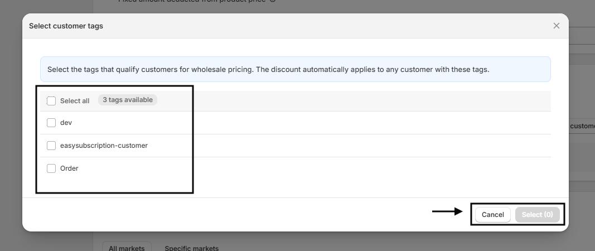Click the blank dialog footer left of the arrow
The width and height of the screenshot is (595, 251).
pos(223,215)
